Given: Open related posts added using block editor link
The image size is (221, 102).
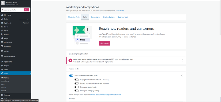Looking at the screenshot, I should (x=106, y=95).
